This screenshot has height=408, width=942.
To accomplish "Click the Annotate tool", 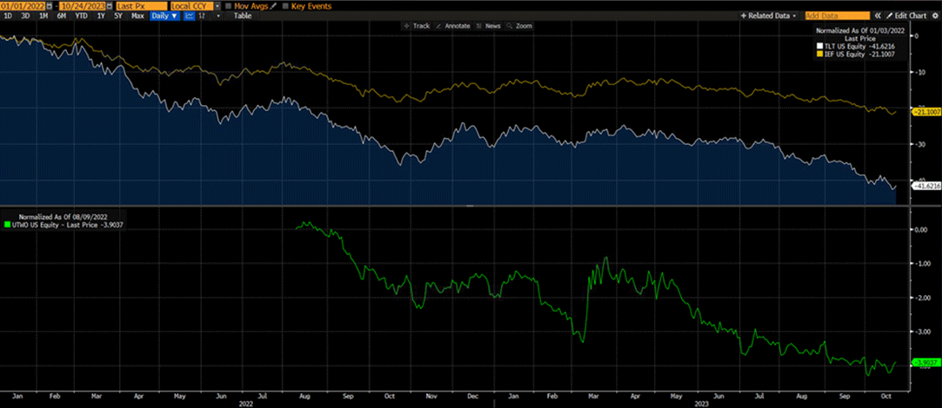I will (453, 26).
